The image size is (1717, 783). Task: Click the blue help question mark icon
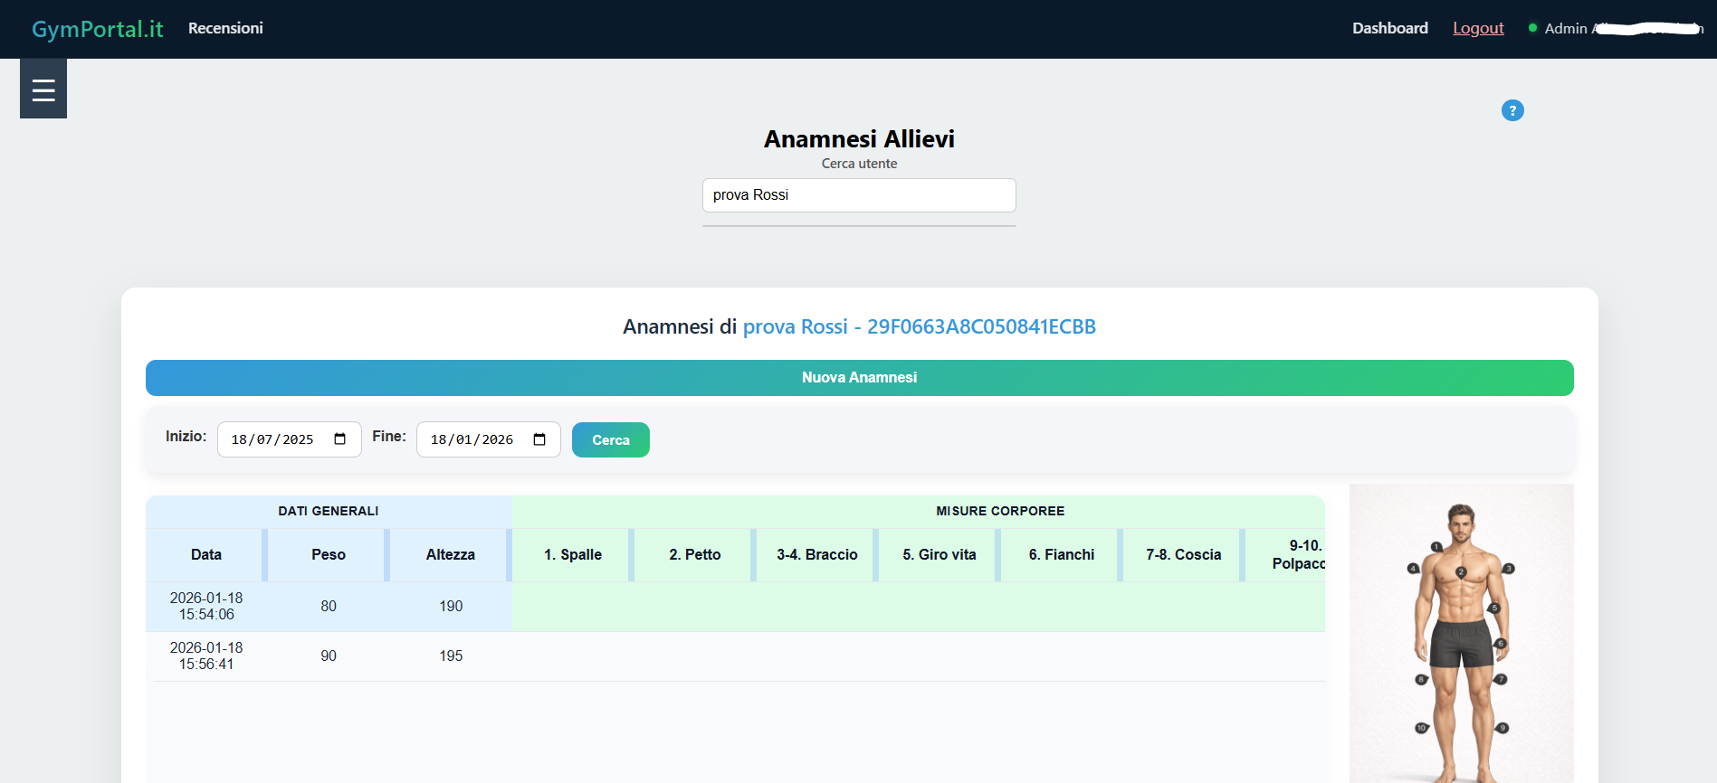pyautogui.click(x=1512, y=110)
